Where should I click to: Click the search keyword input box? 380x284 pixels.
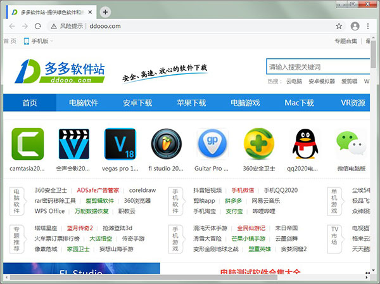click(318, 67)
